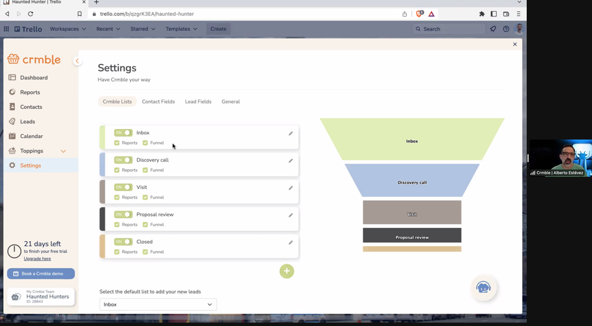The height and width of the screenshot is (326, 592).
Task: Uncheck Funnel for the Visit list
Action: [145, 197]
